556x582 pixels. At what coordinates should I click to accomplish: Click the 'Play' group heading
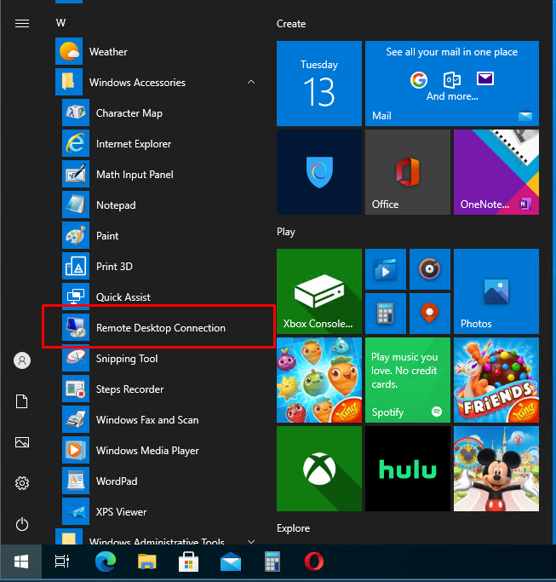coord(285,232)
